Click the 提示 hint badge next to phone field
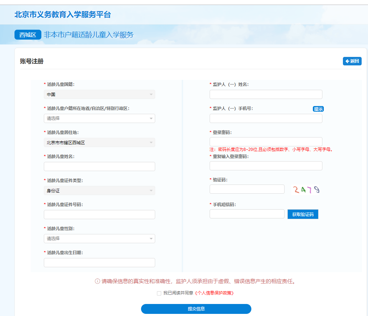The height and width of the screenshot is (316, 368). point(318,109)
